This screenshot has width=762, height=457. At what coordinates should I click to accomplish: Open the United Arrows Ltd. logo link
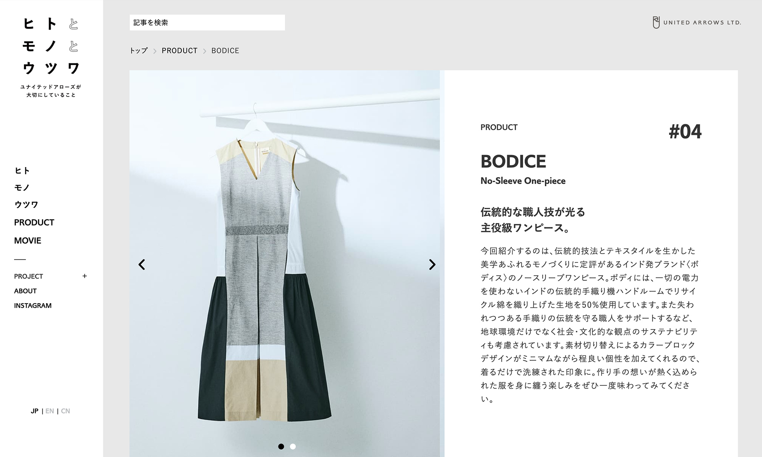coord(696,22)
